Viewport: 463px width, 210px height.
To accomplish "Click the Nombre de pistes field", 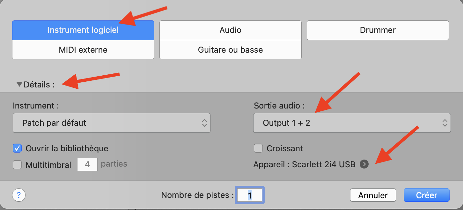I will (x=250, y=195).
